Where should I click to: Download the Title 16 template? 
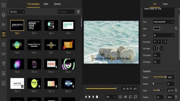click(x=73, y=86)
